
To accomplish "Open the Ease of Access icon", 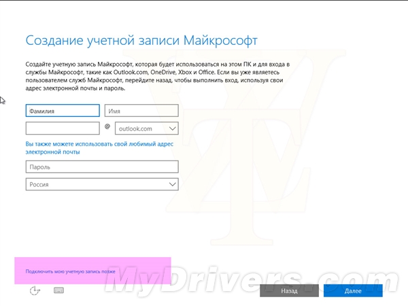I will point(35,290).
